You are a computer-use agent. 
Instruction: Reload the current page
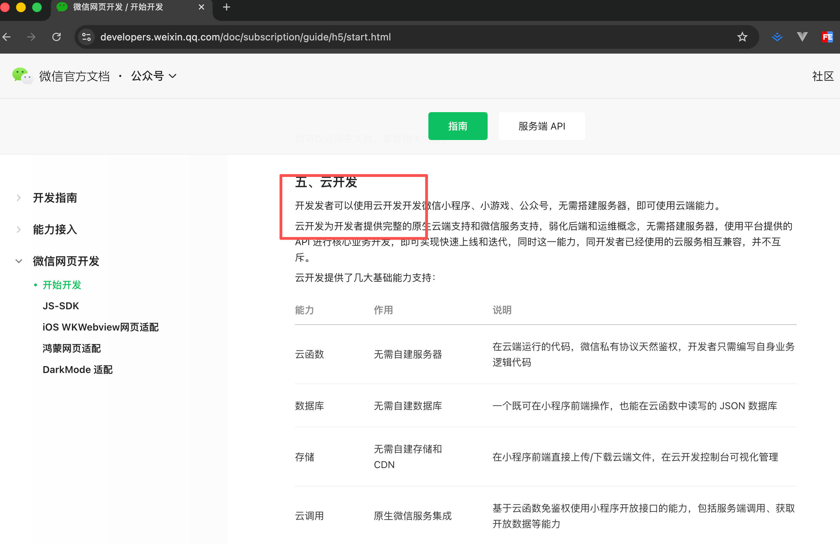click(x=56, y=37)
